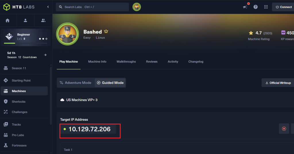The image size is (294, 154).
Task: Click the Pro Labs icon
Action: (x=6, y=135)
